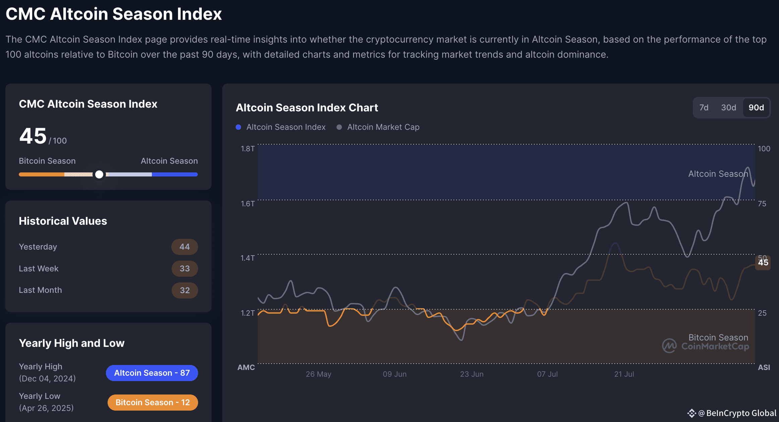Click the gray legend dot for Market Cap
Screen dimensions: 779x422
(339, 127)
